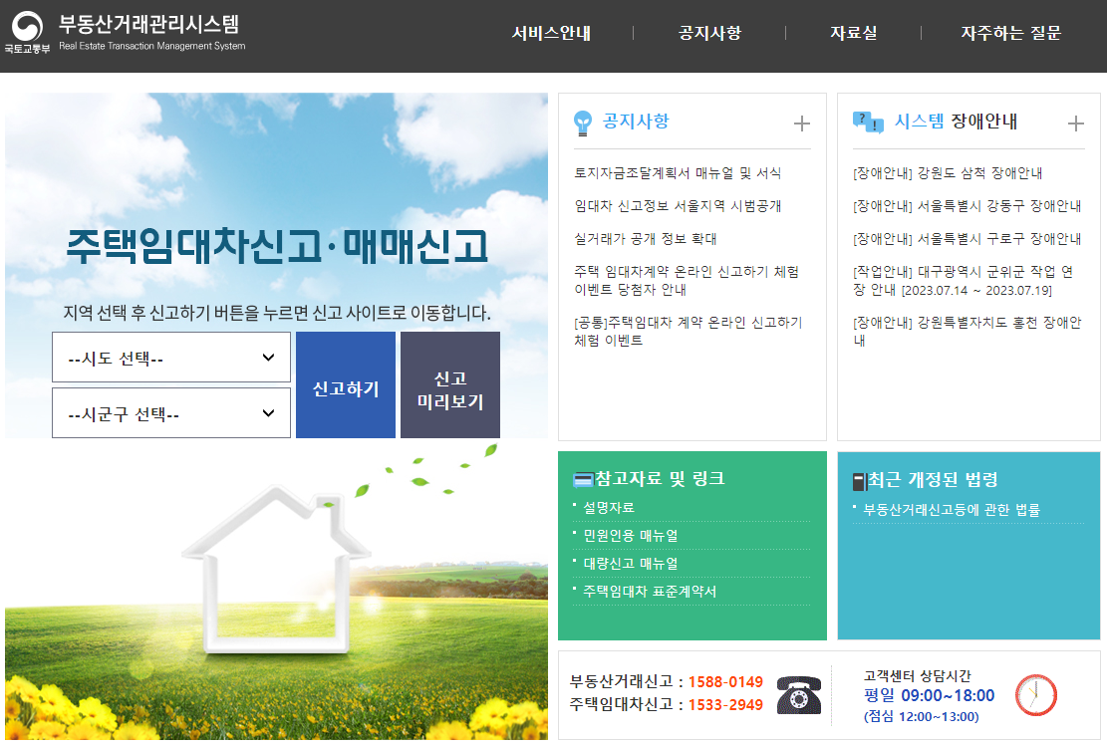Screen dimensions: 1107x746
Task: Open notice 실거래가 공개 정보 확대
Action: (x=645, y=239)
